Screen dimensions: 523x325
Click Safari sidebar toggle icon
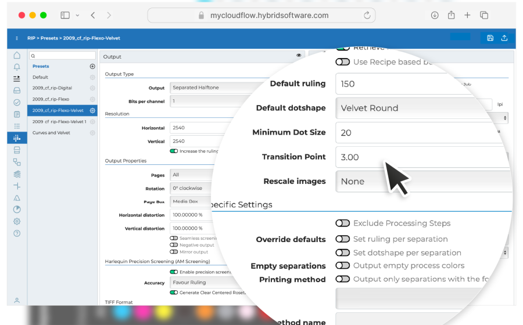65,15
